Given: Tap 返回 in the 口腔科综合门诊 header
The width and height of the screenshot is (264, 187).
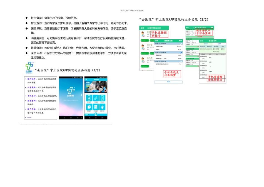Looking at the screenshot, I should point(142,28).
